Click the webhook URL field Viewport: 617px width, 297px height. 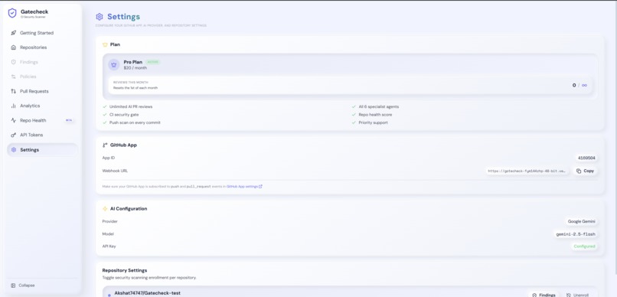tap(527, 171)
